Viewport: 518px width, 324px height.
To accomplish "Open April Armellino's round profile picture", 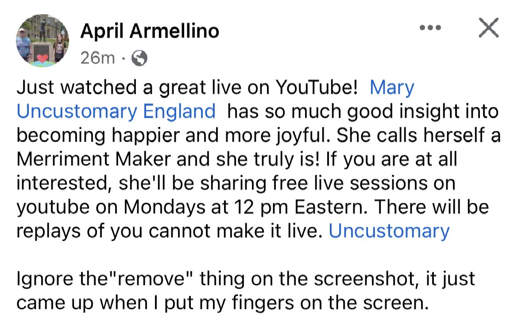I will (x=43, y=40).
